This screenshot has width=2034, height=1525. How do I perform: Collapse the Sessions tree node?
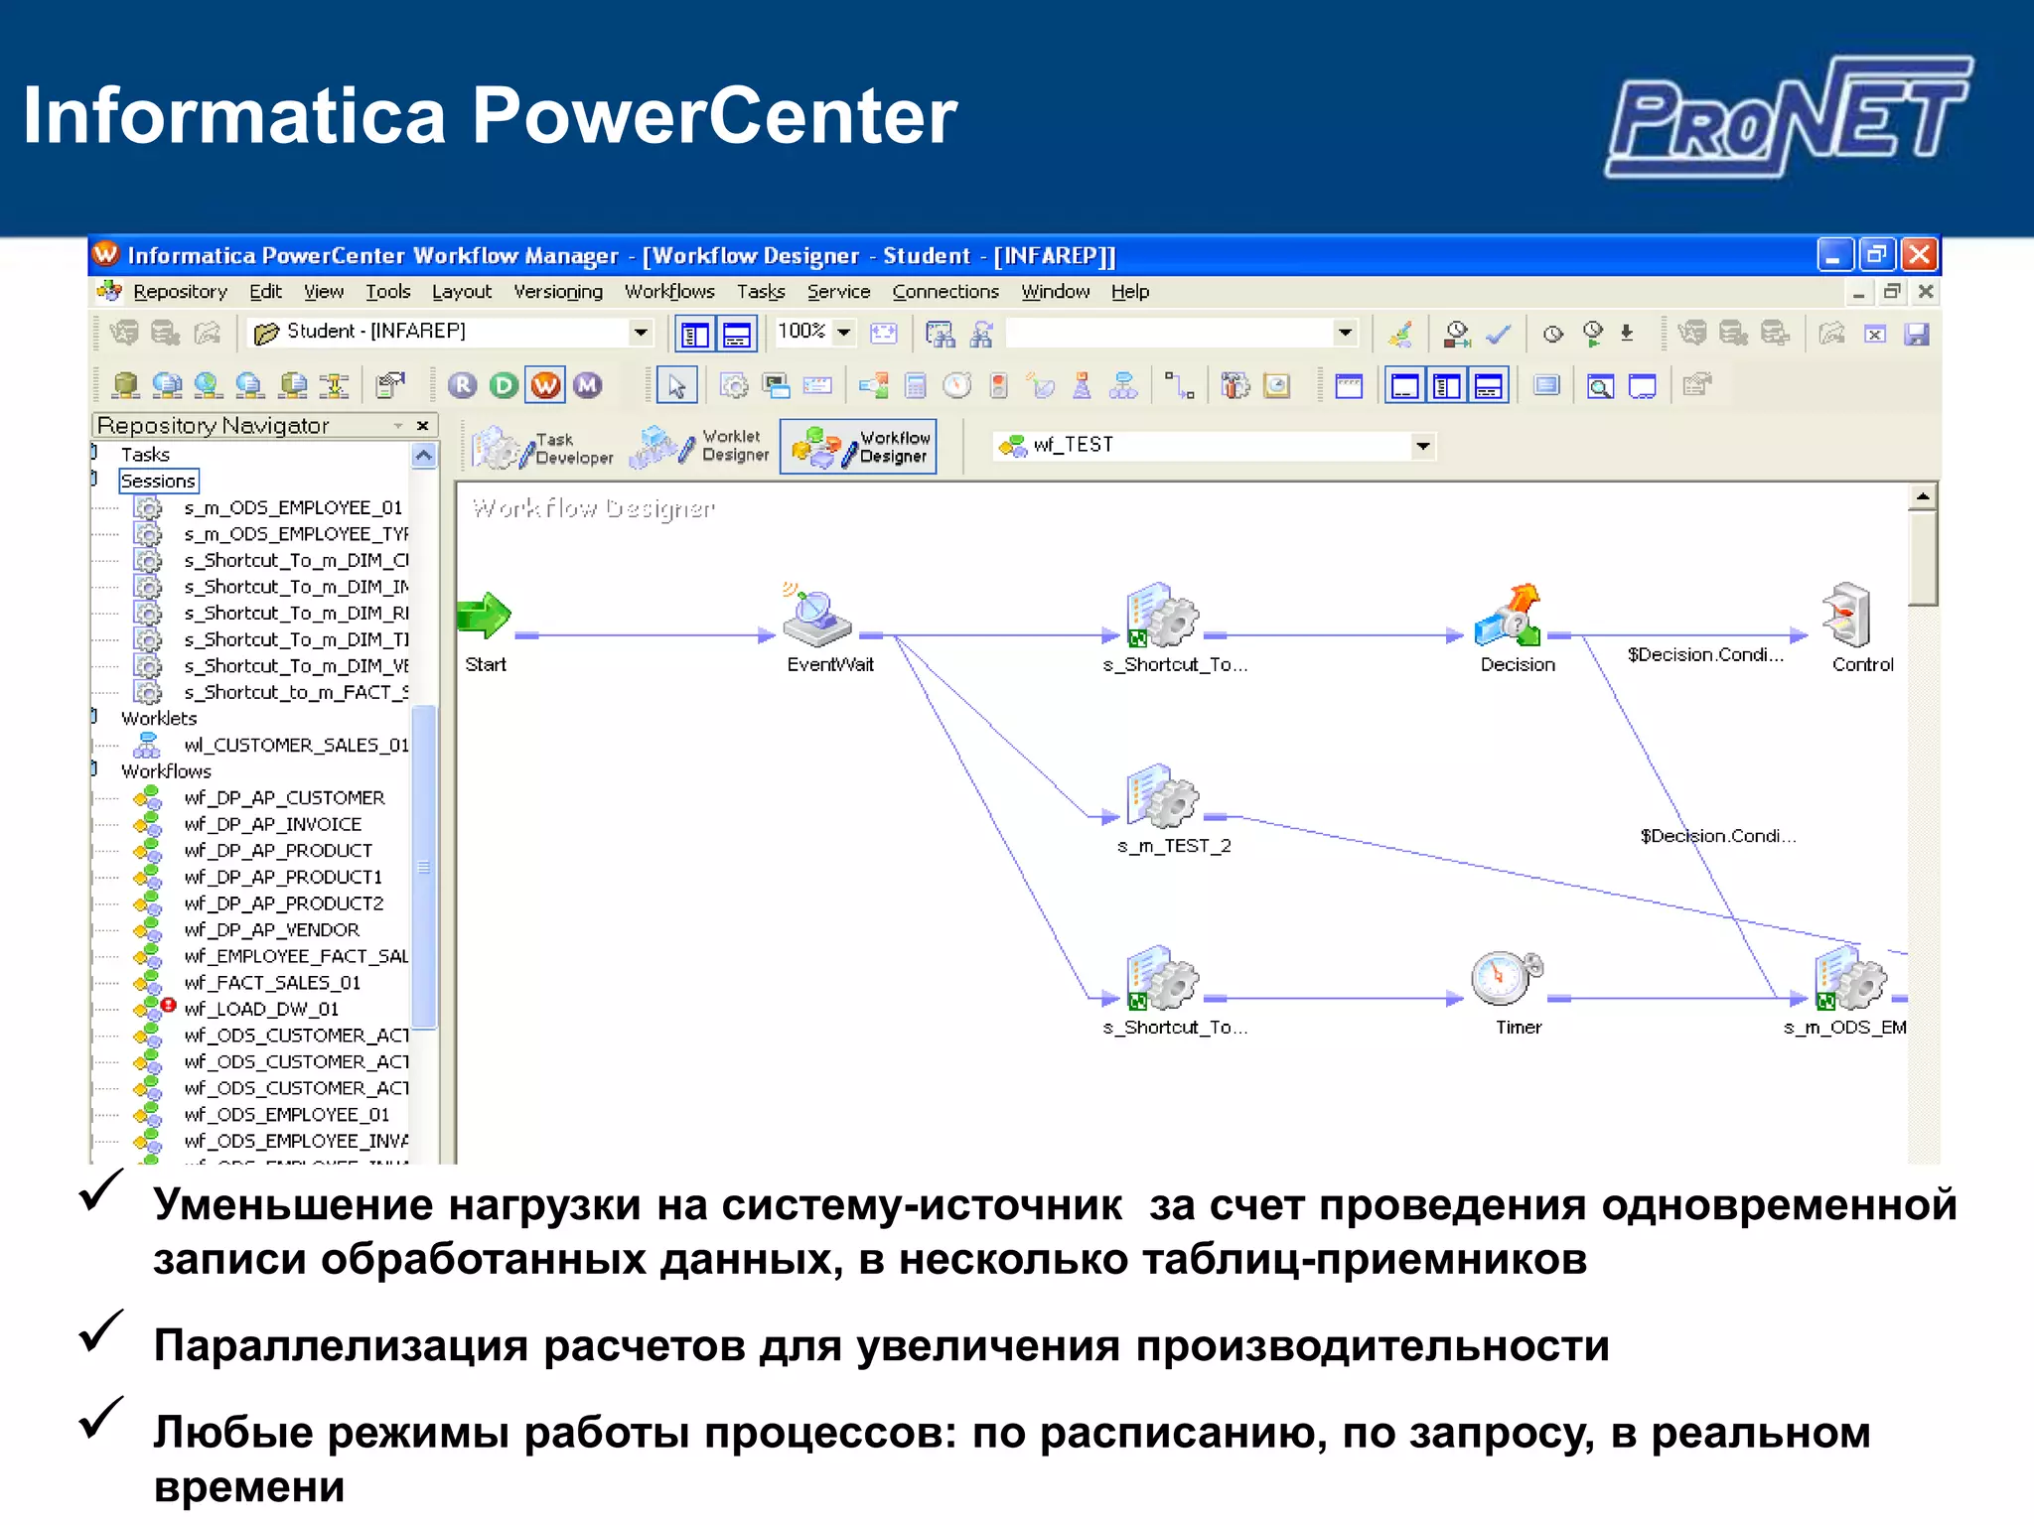click(94, 480)
